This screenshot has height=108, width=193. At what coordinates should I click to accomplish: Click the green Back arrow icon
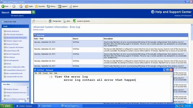(x=3, y=6)
